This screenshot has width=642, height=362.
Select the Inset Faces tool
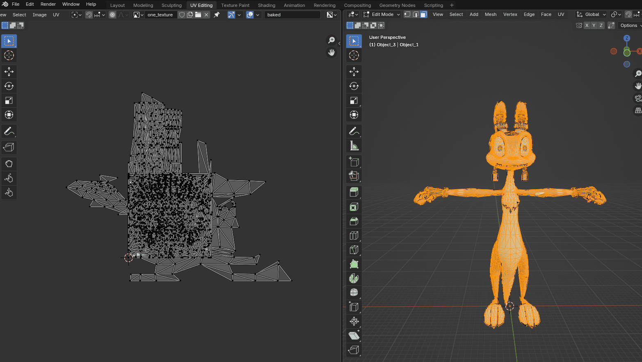354,207
